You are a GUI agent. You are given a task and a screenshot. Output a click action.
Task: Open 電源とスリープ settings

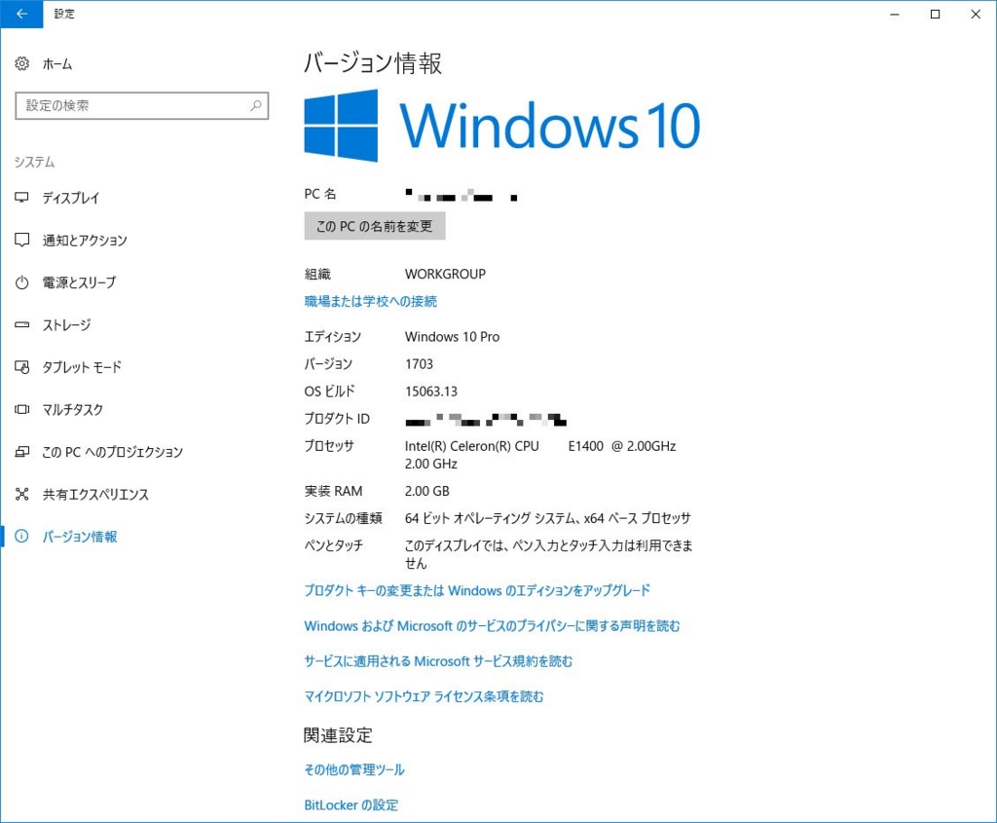click(79, 282)
